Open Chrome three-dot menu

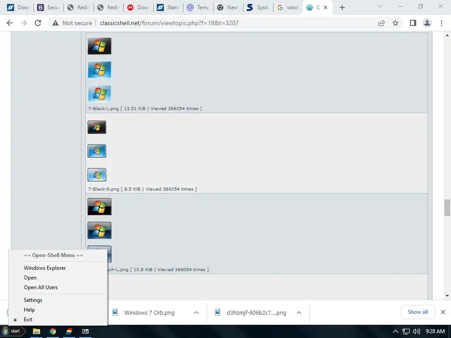click(x=441, y=23)
